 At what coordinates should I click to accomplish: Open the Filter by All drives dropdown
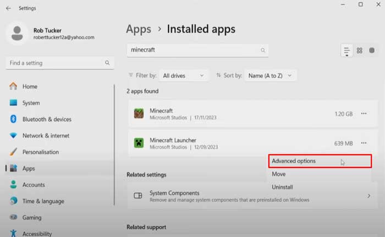pos(184,75)
